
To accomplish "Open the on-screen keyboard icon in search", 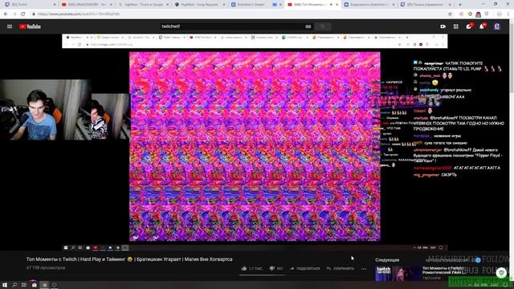I will [308, 26].
